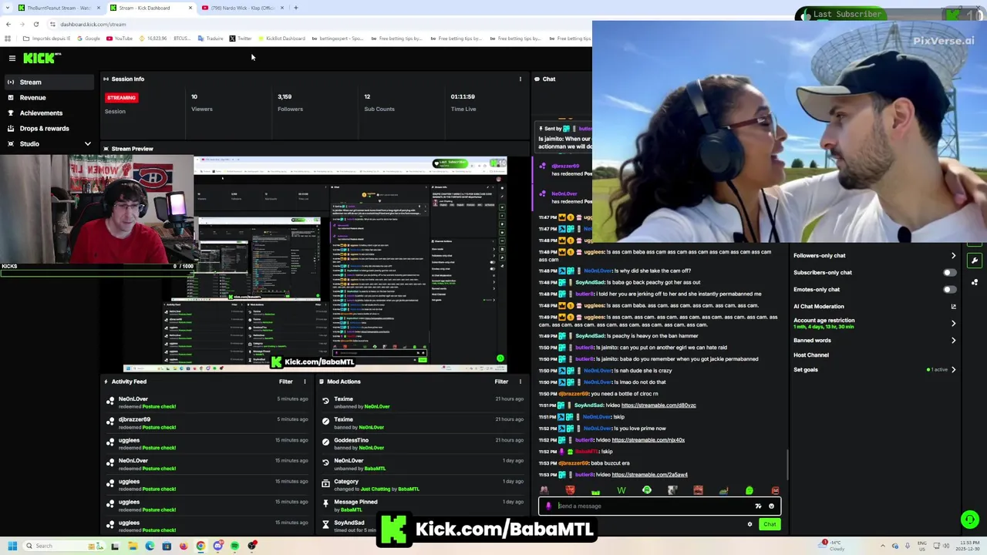Open the Revenue sidebar section

(32, 97)
